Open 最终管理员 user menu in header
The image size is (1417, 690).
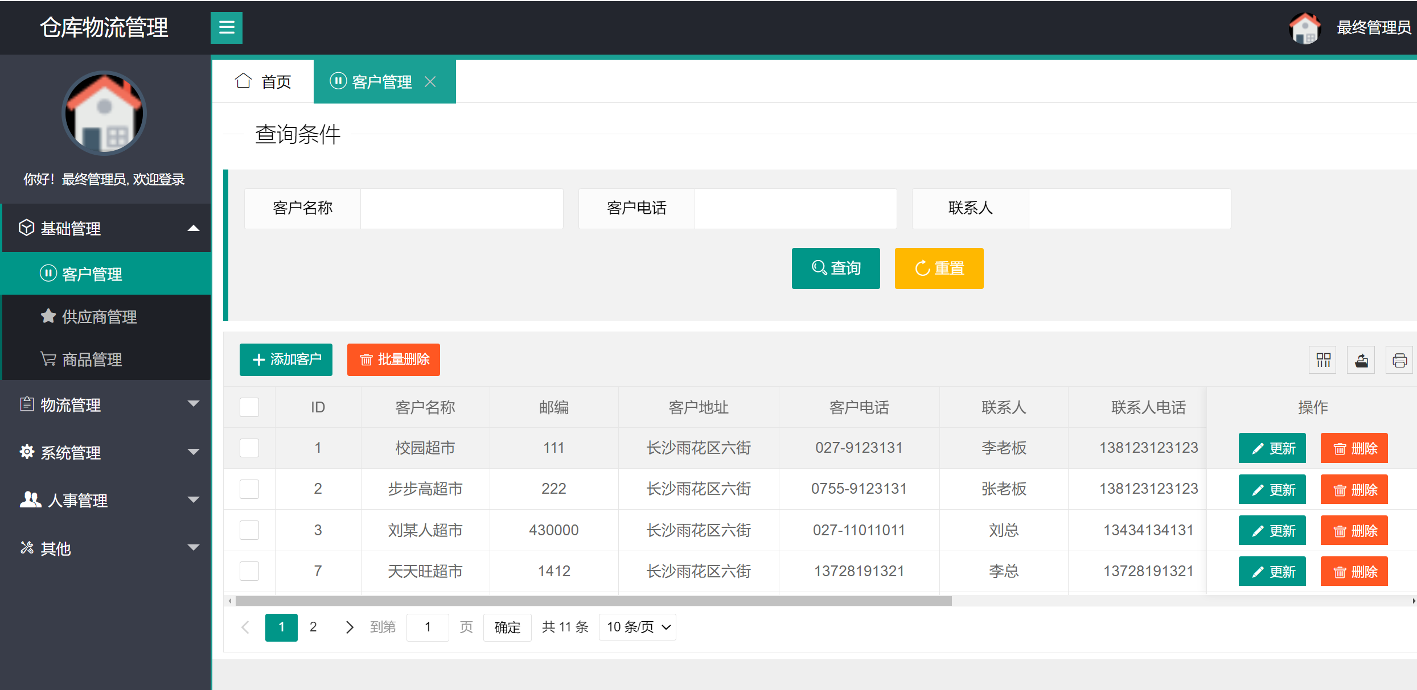point(1374,28)
